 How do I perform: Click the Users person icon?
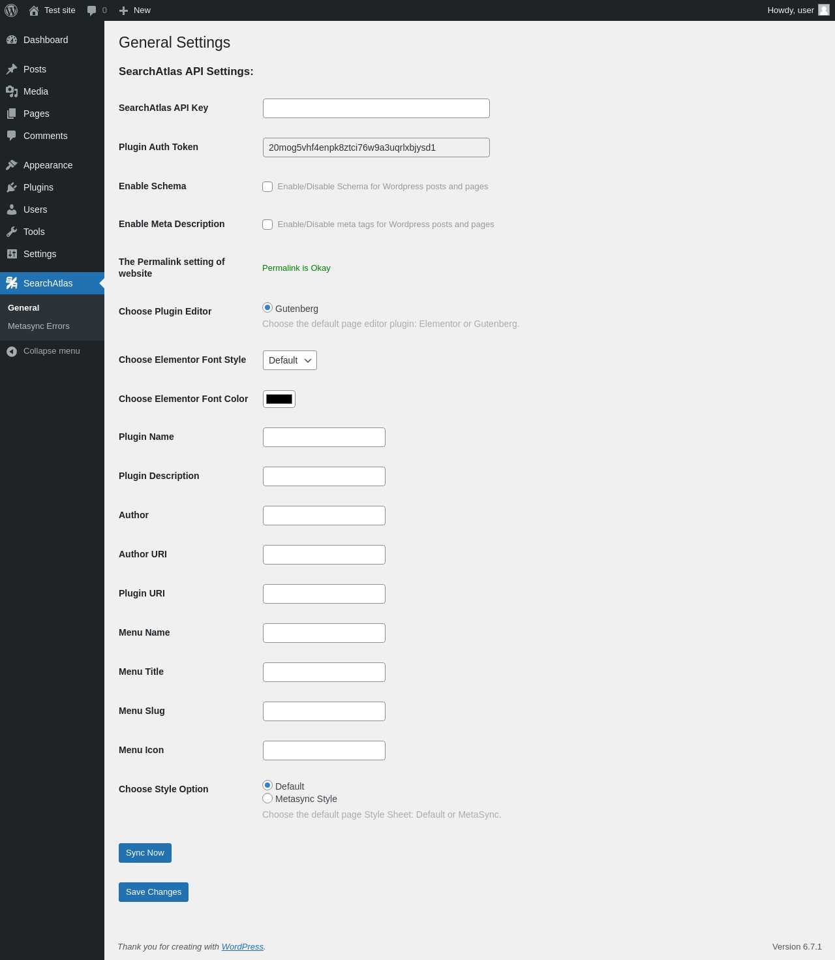(x=12, y=209)
